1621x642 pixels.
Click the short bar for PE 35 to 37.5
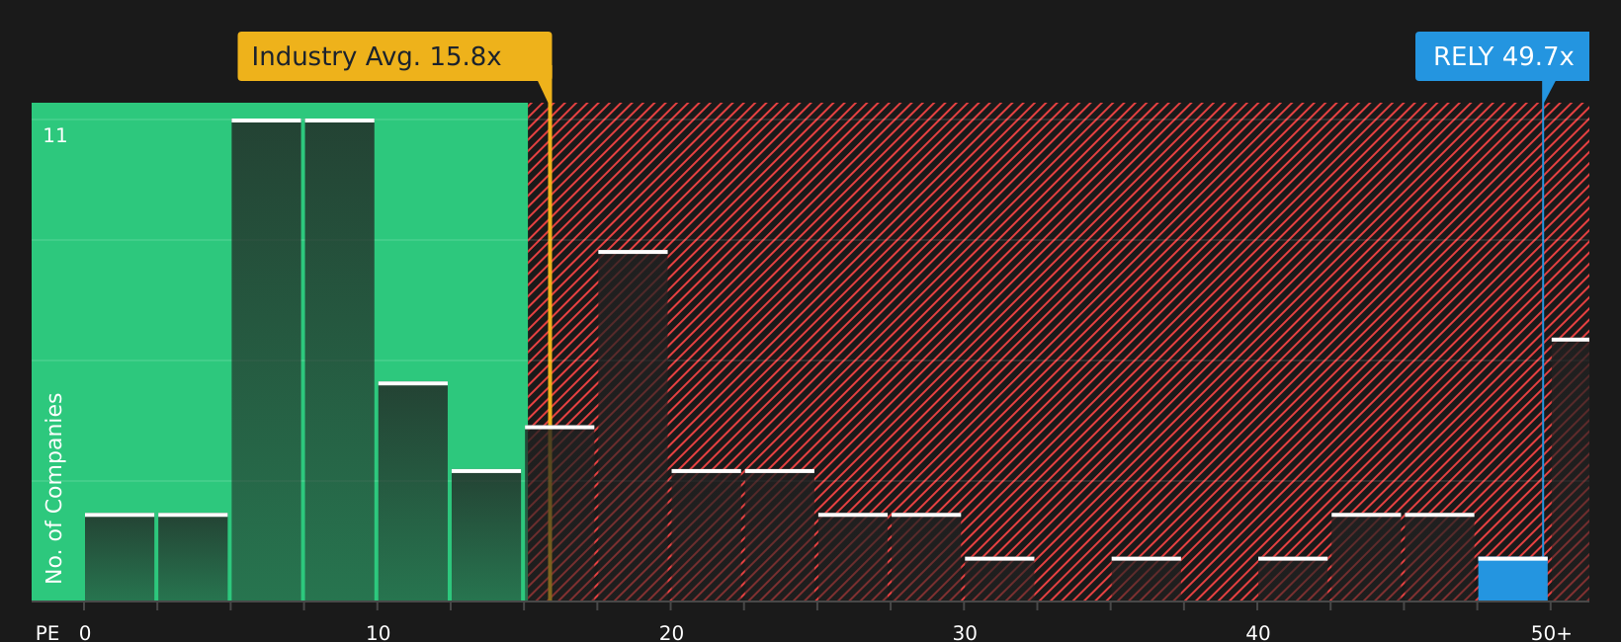click(1146, 579)
